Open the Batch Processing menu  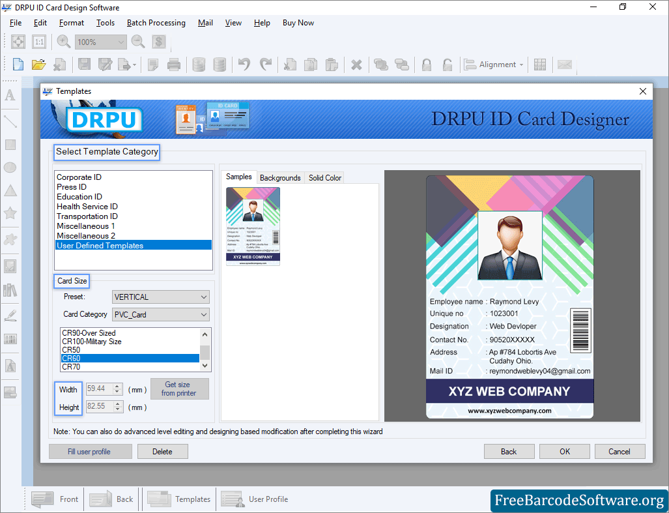point(156,23)
